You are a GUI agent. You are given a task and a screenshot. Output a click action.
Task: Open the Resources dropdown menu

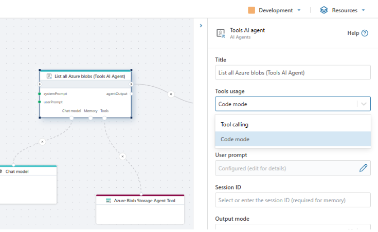[x=363, y=10]
